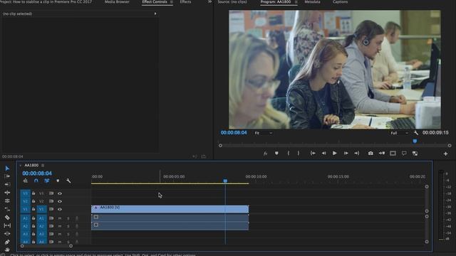
Task: Switch to the Project panel tab
Action: (x=46, y=1)
